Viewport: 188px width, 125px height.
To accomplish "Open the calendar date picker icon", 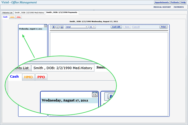I will [45, 26].
